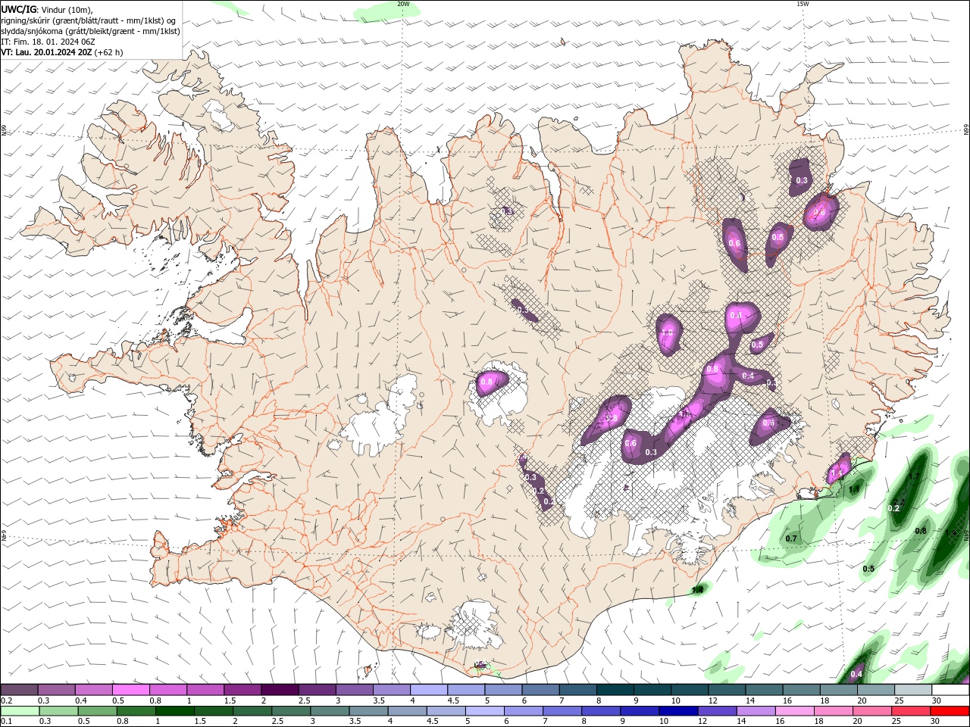Viewport: 970px width, 727px height.
Task: Click the dark teal swatch labeled 8 in top legend row
Action: click(615, 690)
